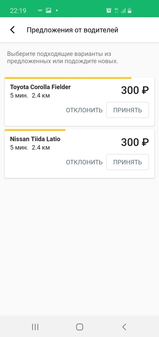Tap the taxi notification icon in status bar
The height and width of the screenshot is (337, 159).
pos(40,10)
